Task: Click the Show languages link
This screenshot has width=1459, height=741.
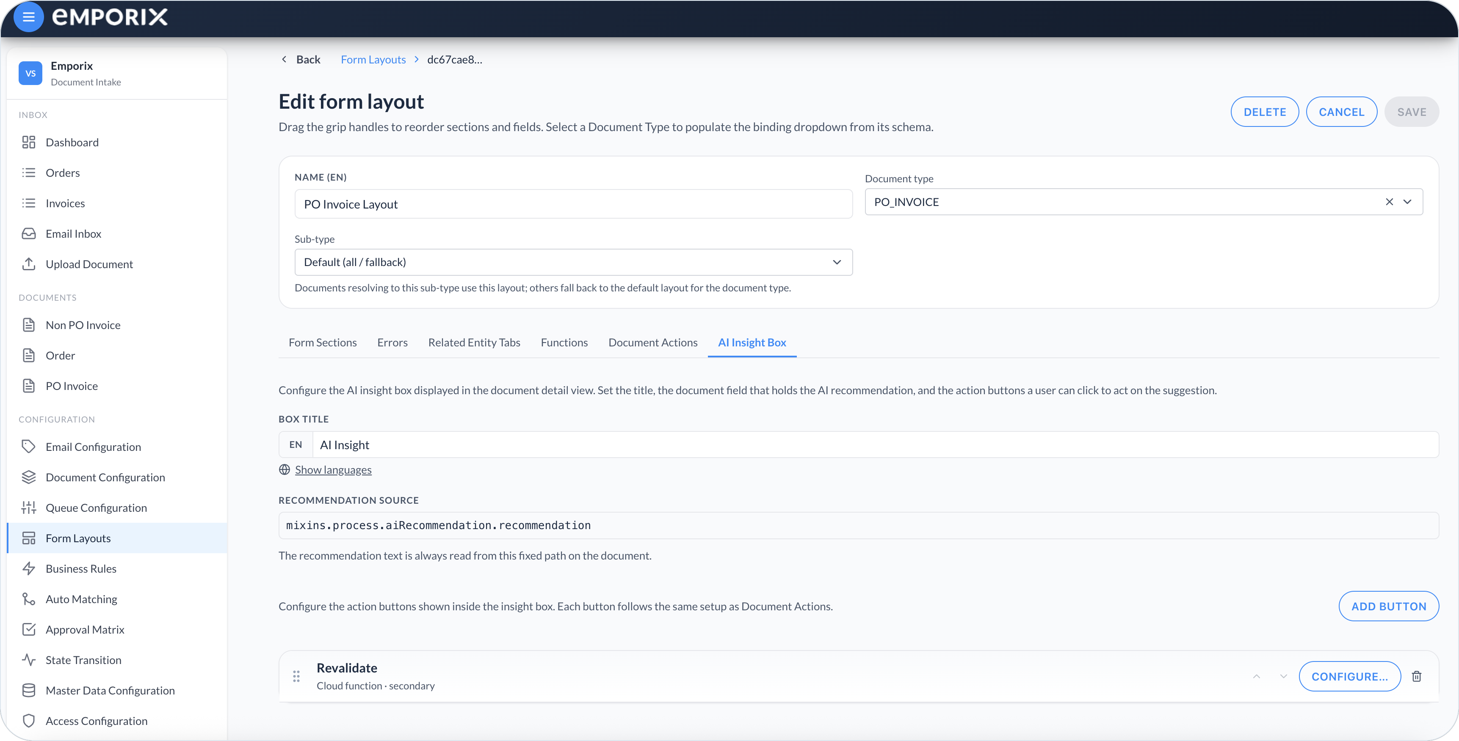Action: coord(333,470)
